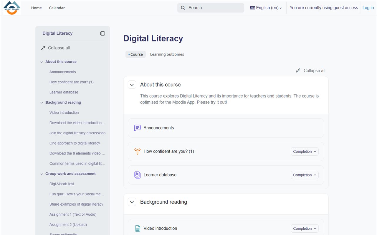This screenshot has width=377, height=235.
Task: Click the Mount Orange school logo
Action: pyautogui.click(x=12, y=8)
